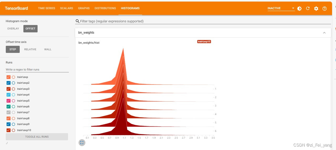This screenshot has width=336, height=150.
Task: Choose WALL offset time axis
Action: pyautogui.click(x=48, y=49)
